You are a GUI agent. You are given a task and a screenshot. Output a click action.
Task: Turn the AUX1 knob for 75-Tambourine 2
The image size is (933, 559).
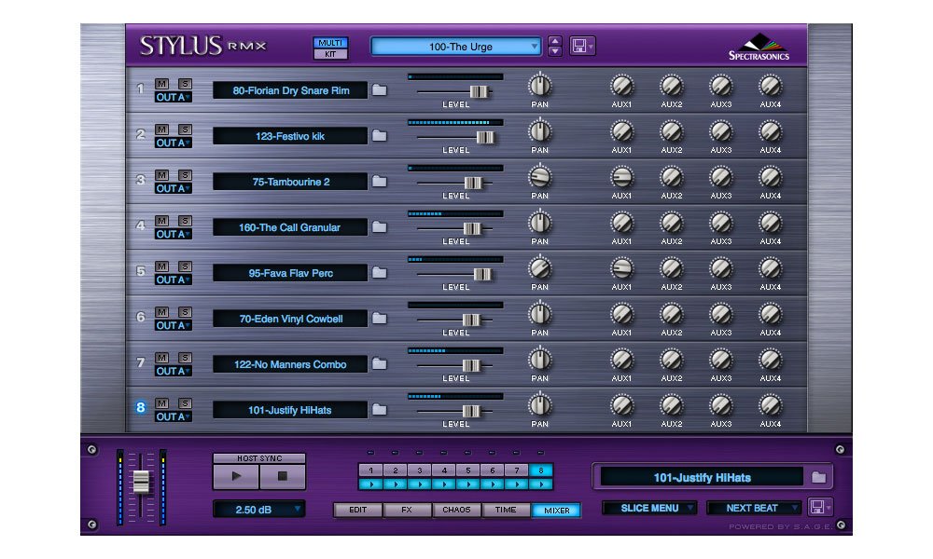pyautogui.click(x=622, y=175)
